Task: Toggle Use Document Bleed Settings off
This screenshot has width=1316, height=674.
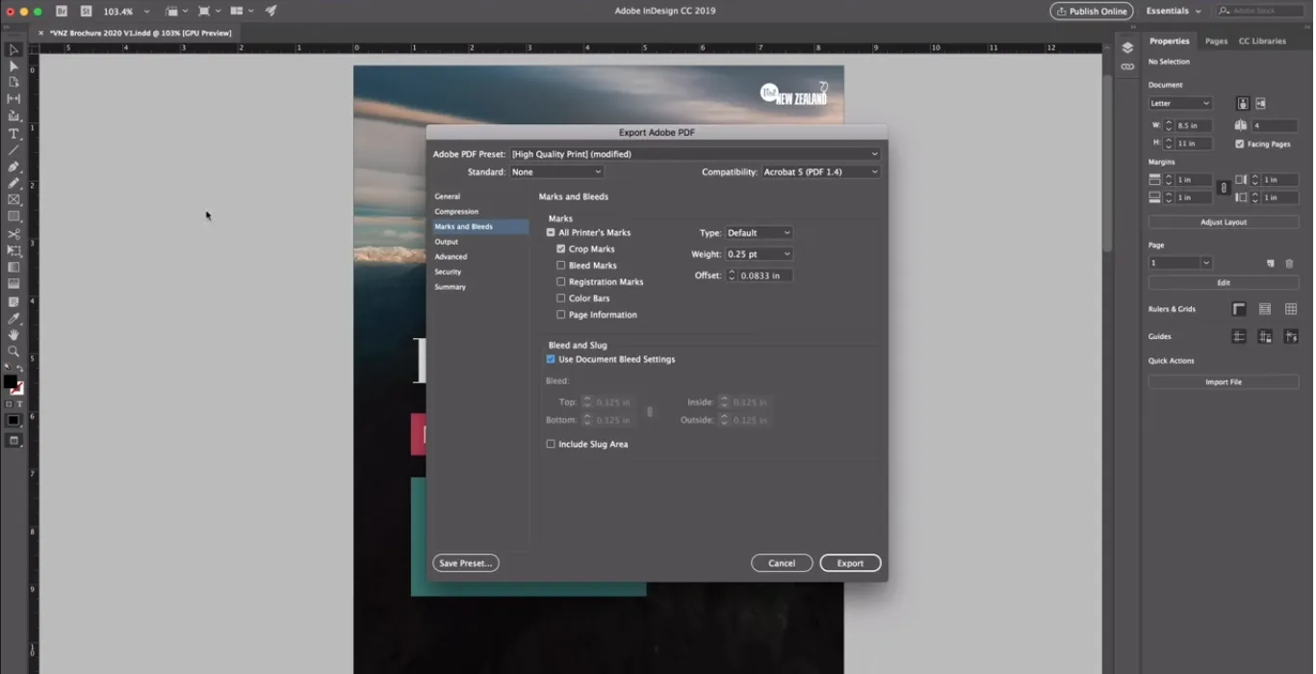Action: pyautogui.click(x=551, y=359)
